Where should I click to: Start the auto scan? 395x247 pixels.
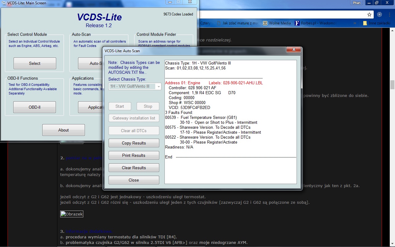(x=120, y=106)
